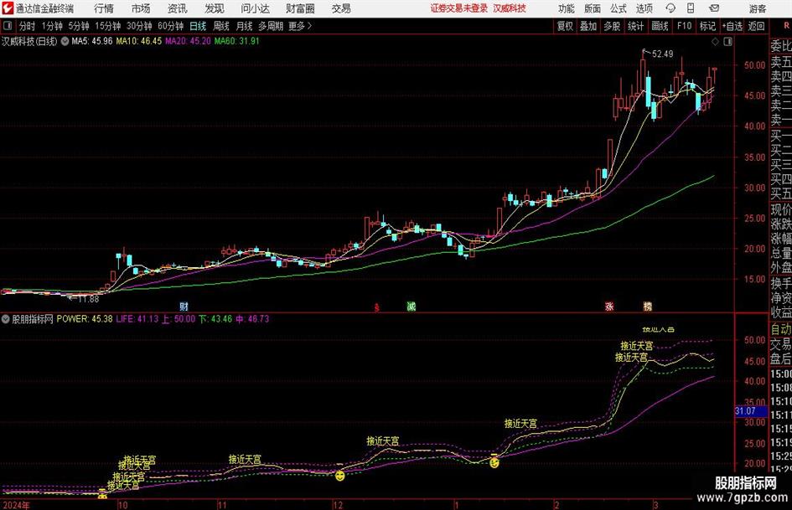Click the 证券交易未登录 login link
The height and width of the screenshot is (510, 792).
(459, 8)
